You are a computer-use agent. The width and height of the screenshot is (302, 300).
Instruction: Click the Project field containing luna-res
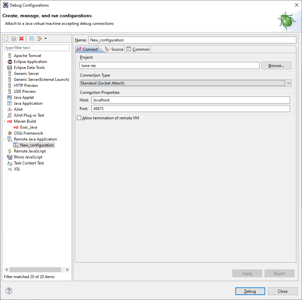pos(169,65)
